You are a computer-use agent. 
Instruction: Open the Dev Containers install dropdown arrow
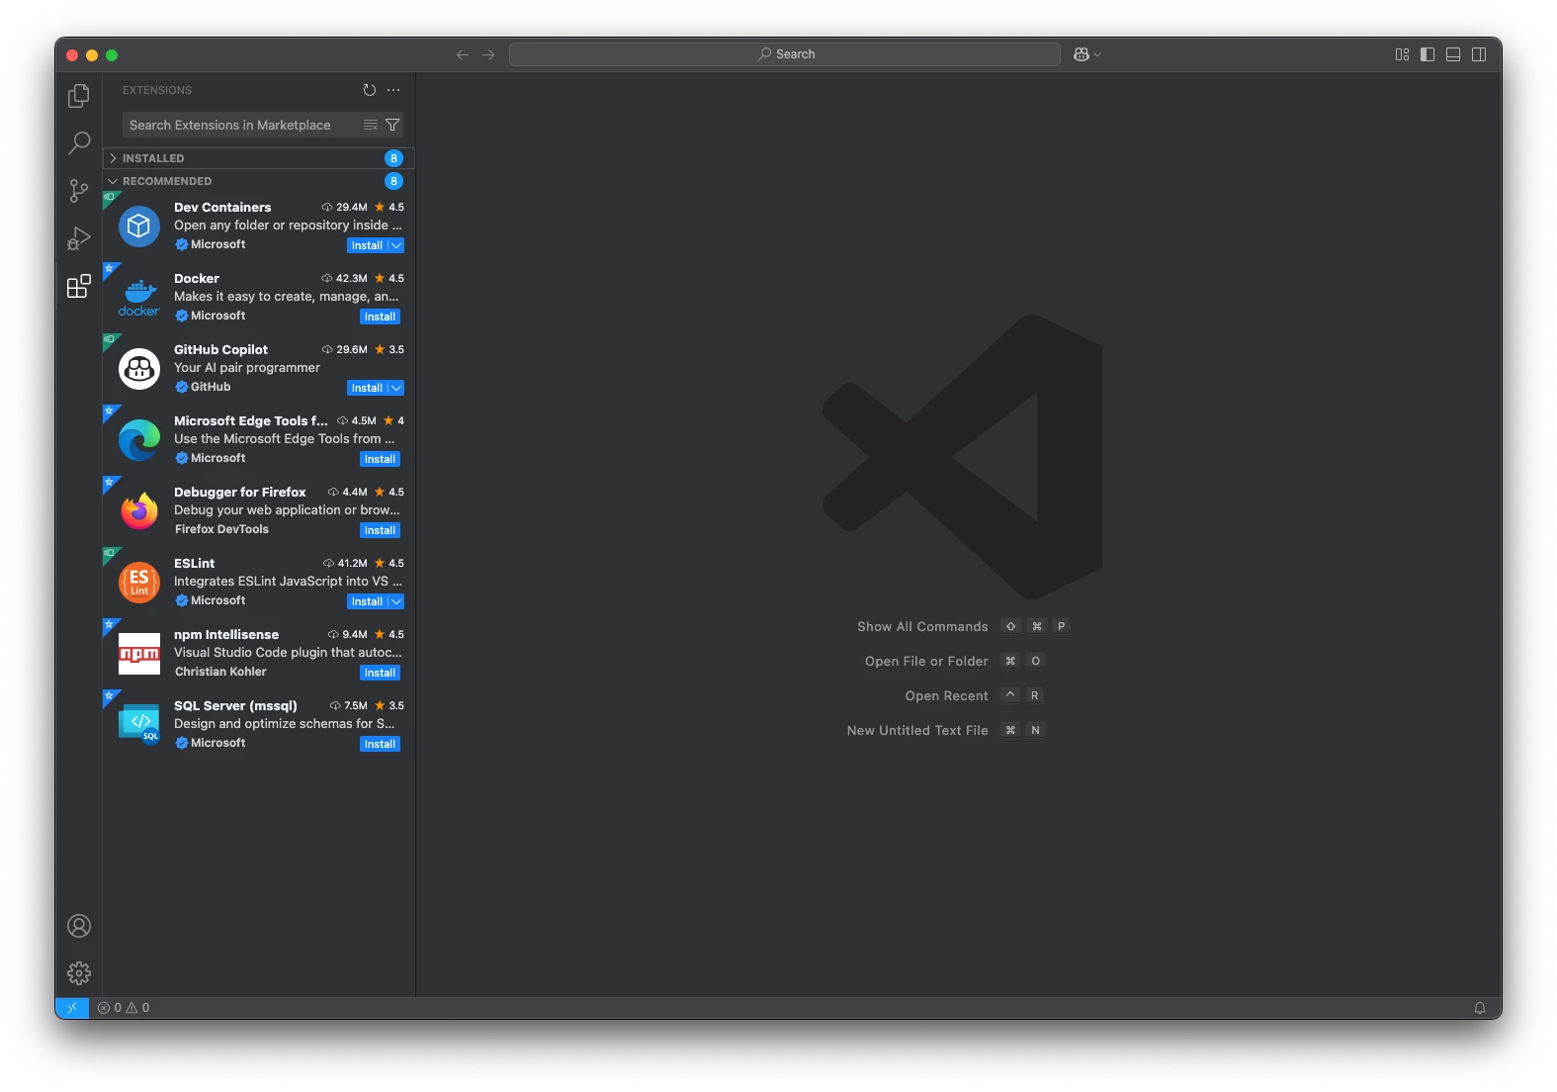click(x=396, y=245)
